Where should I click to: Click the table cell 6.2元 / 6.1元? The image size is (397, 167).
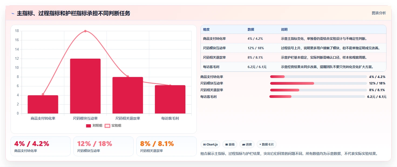coord(257,67)
